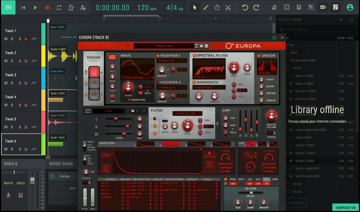
Task: Switch to the DLY effect tab
Action: click(258, 179)
